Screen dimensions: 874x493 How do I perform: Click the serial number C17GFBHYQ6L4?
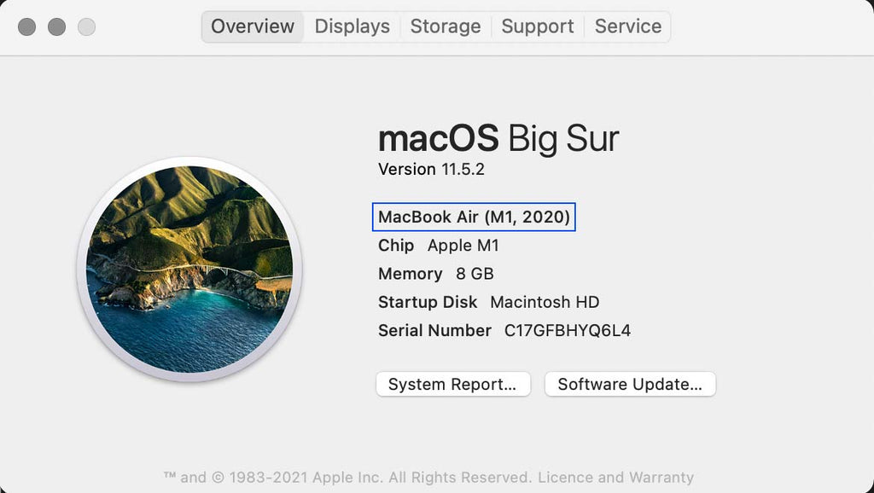coord(568,330)
